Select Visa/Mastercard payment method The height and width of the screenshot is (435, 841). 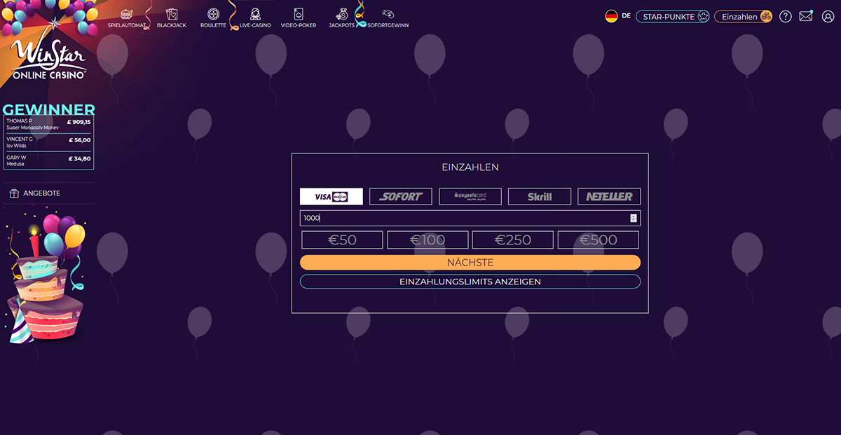coord(331,197)
